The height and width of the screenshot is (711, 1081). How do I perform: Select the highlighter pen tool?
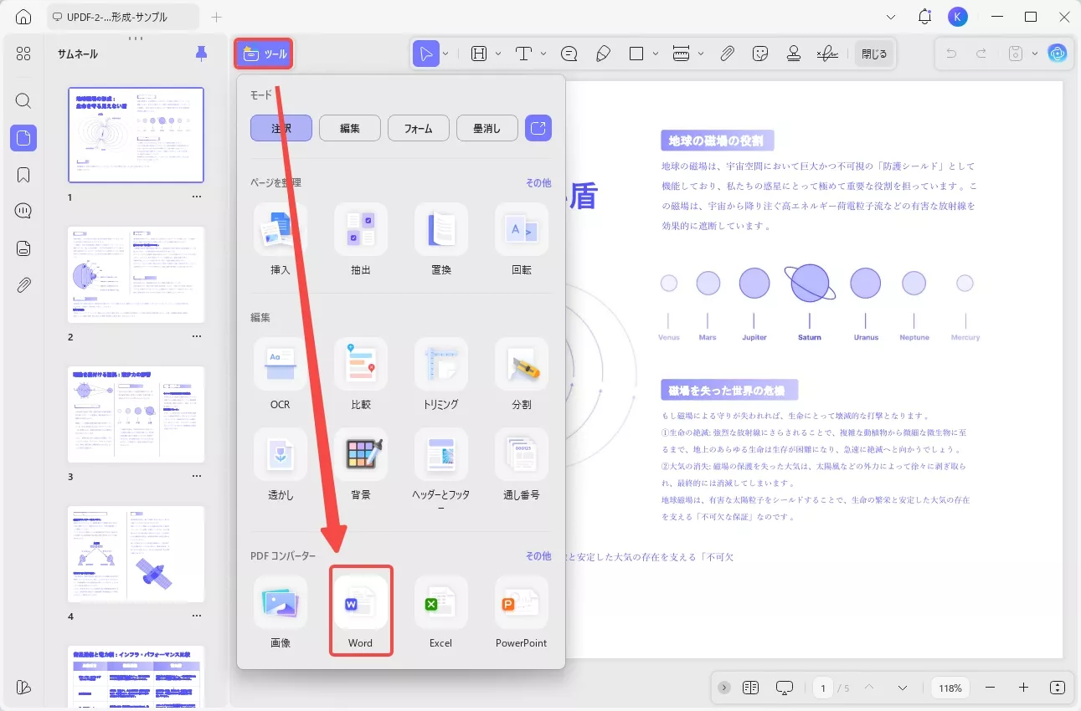point(604,53)
